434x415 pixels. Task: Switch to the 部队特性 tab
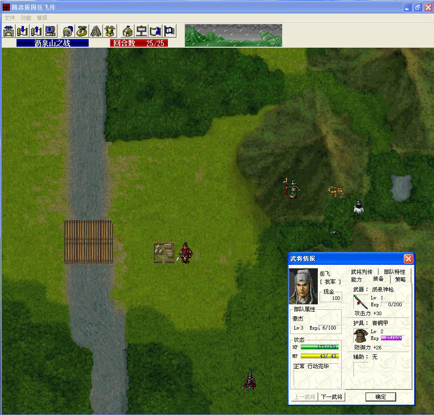394,272
